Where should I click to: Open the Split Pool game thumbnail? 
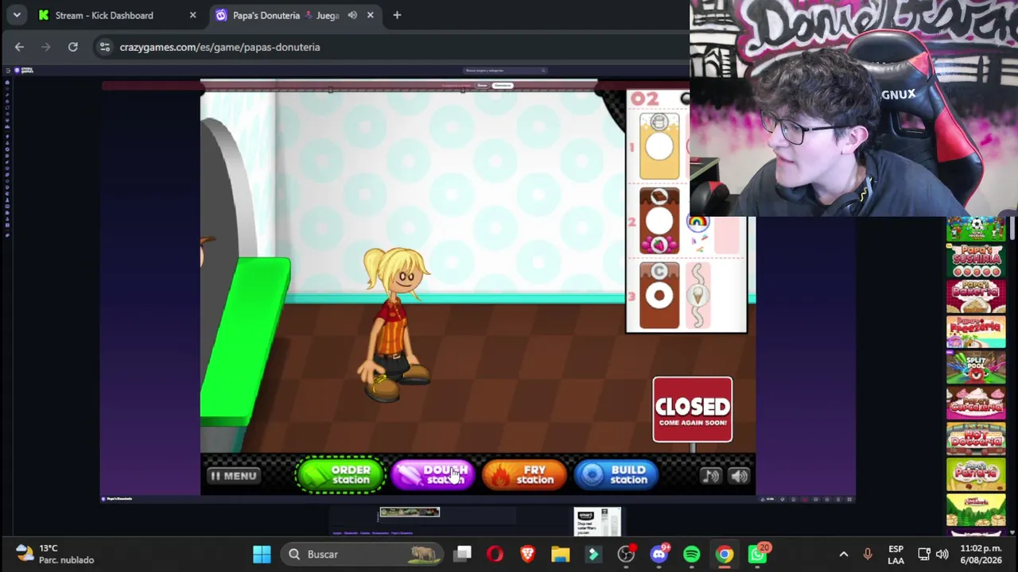coord(976,368)
